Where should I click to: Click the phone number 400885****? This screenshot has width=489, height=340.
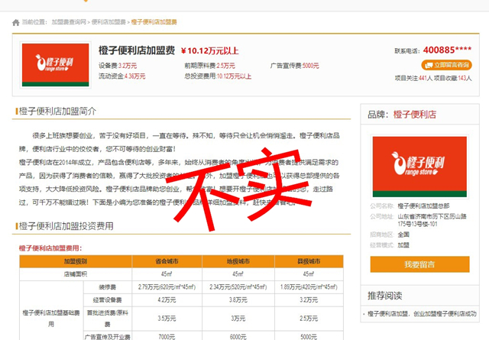447,50
